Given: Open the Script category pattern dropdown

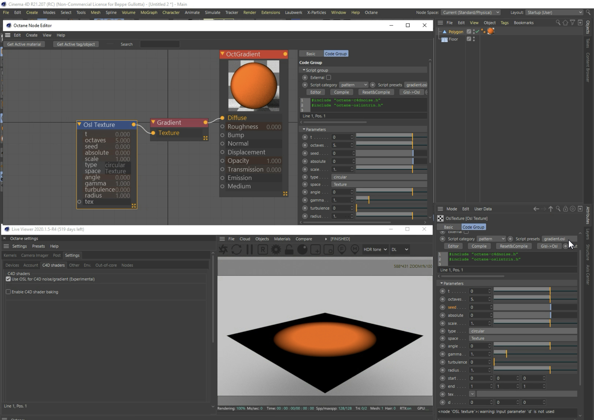Looking at the screenshot, I should coord(353,85).
